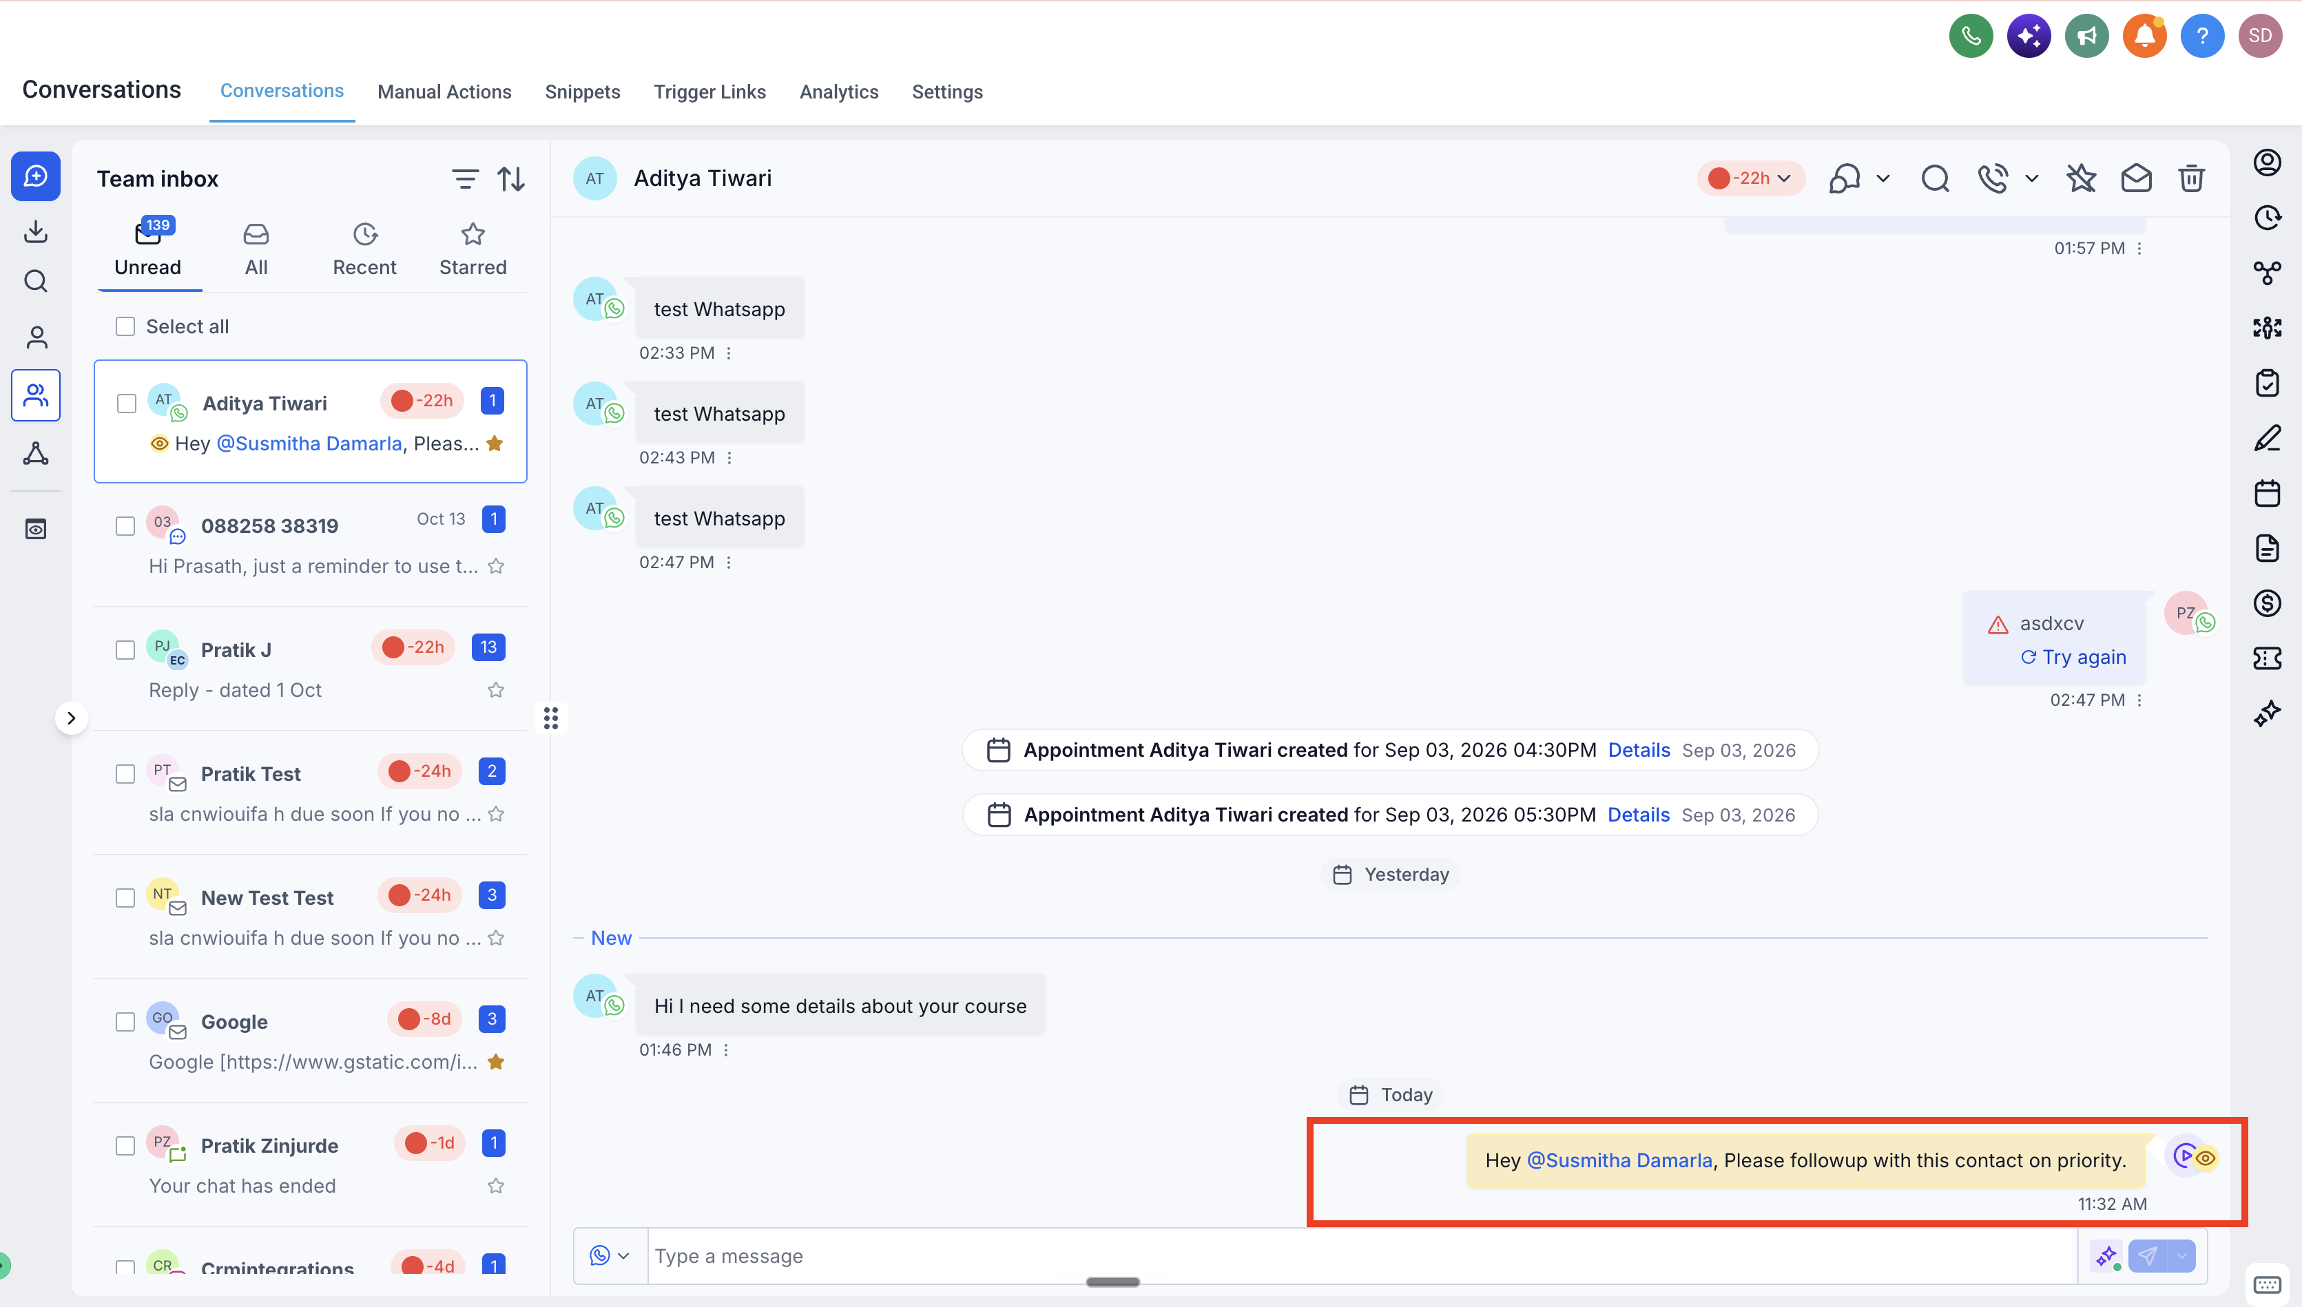This screenshot has height=1307, width=2302.
Task: Open Details for the 05:30PM appointment
Action: pyautogui.click(x=1637, y=815)
